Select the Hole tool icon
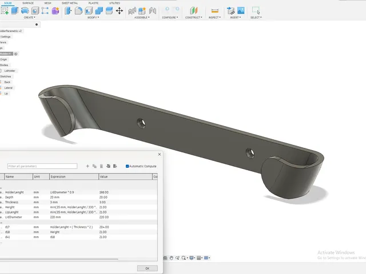 pos(35,11)
